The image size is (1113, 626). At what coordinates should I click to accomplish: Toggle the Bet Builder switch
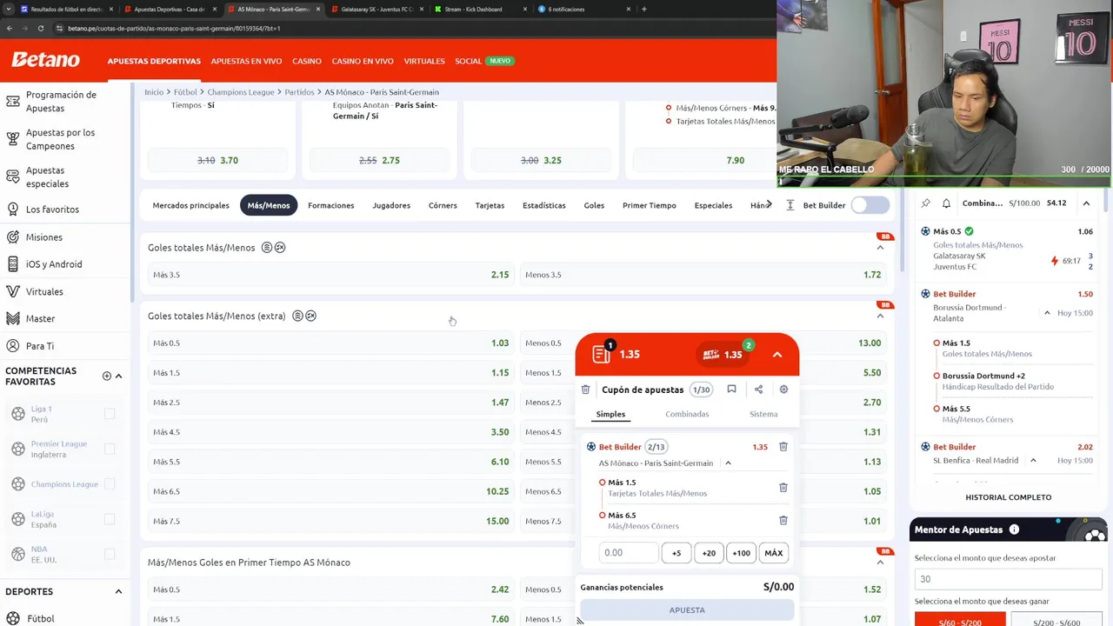click(x=870, y=205)
